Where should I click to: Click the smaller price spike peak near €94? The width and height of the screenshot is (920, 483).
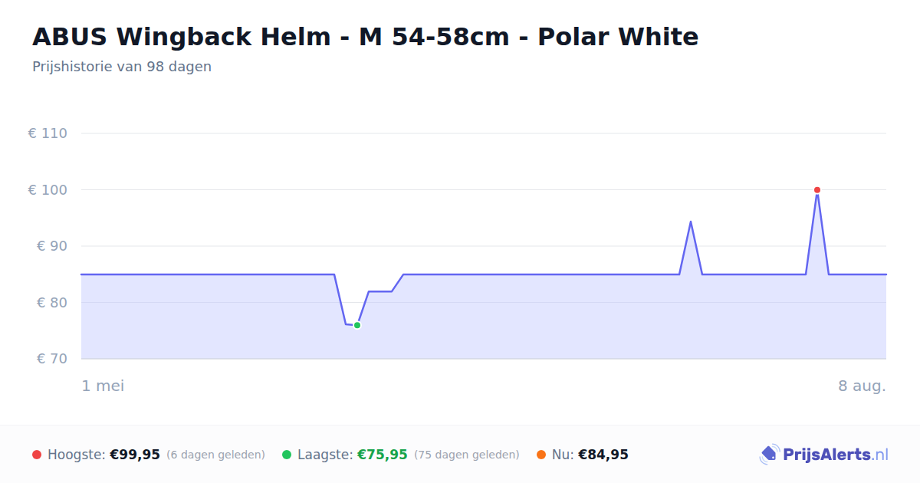pyautogui.click(x=691, y=222)
